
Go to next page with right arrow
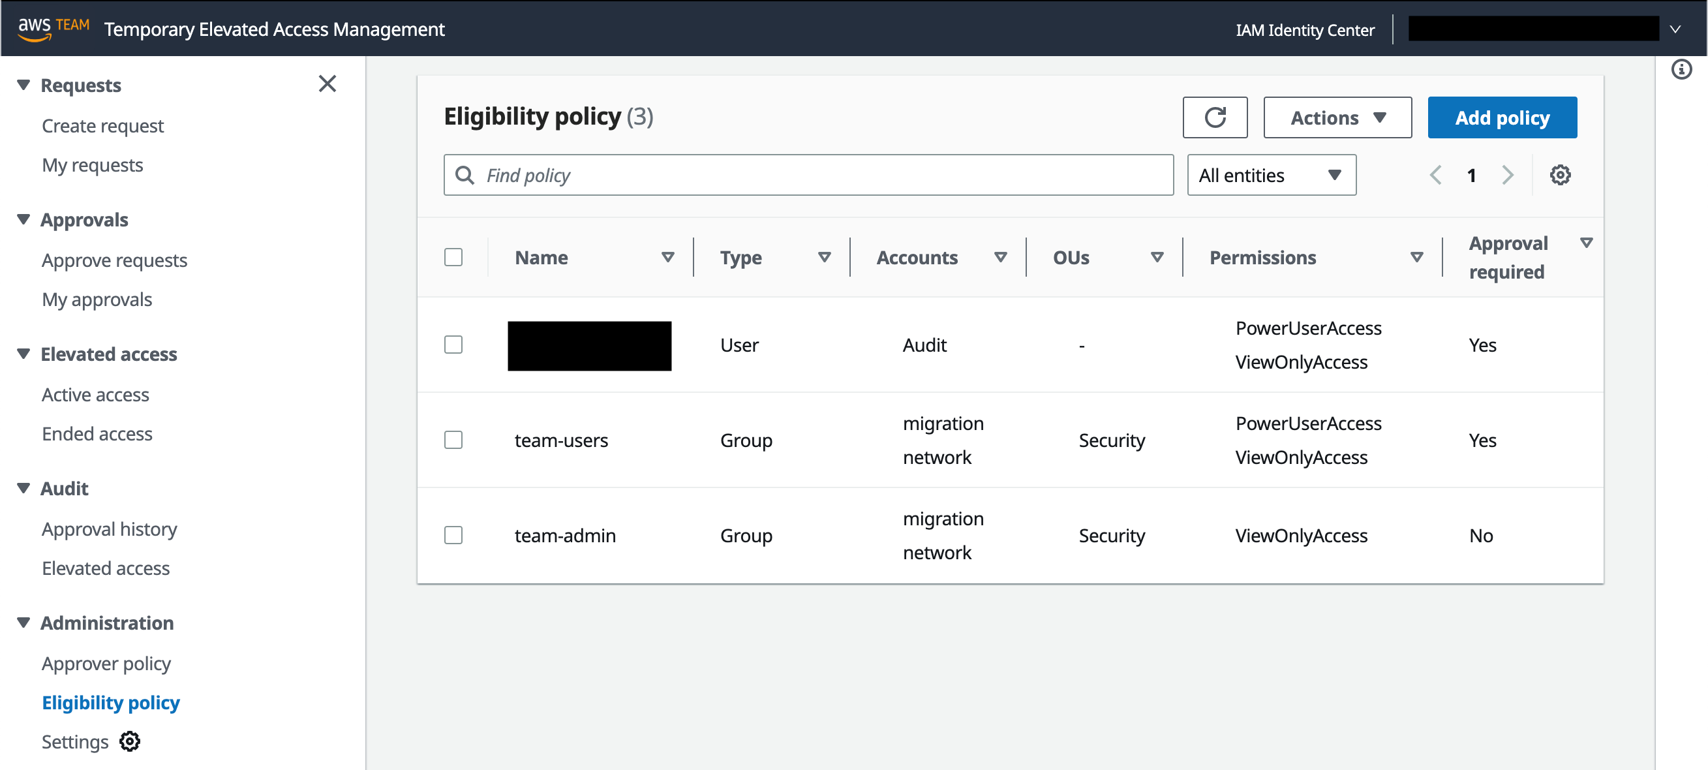1508,174
